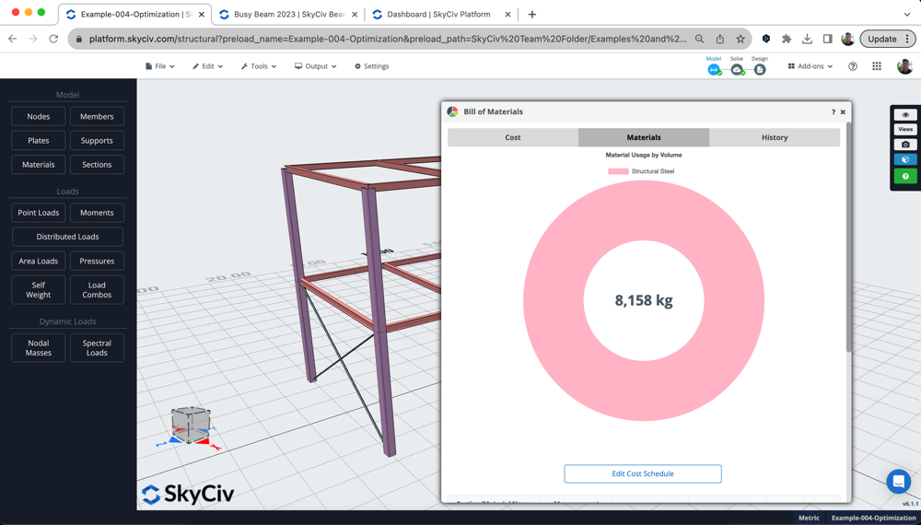921x525 pixels.
Task: Switch to Dashboard SkyCiv Platform tab
Action: 440,14
